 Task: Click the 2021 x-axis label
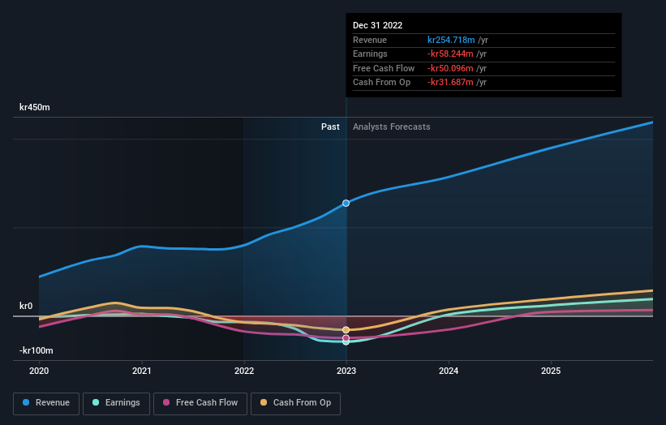click(141, 371)
